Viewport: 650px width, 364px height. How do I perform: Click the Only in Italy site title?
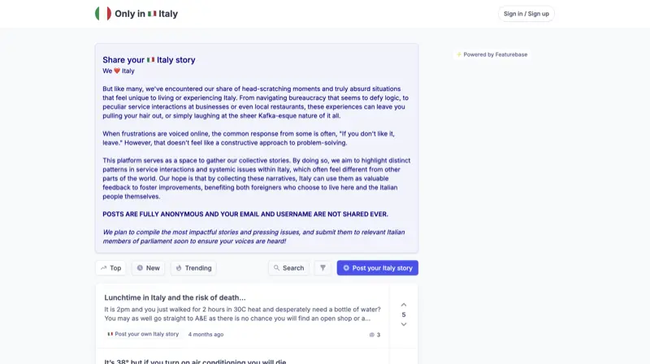coord(146,14)
